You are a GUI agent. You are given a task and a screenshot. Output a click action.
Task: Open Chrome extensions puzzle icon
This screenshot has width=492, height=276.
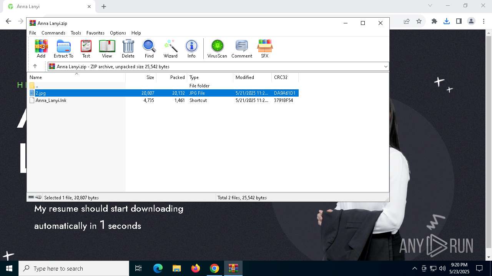pos(434,21)
